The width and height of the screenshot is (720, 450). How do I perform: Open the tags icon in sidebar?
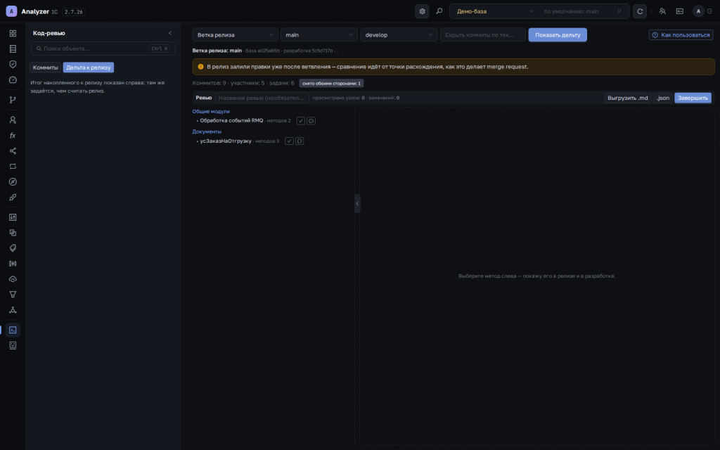coord(13,248)
